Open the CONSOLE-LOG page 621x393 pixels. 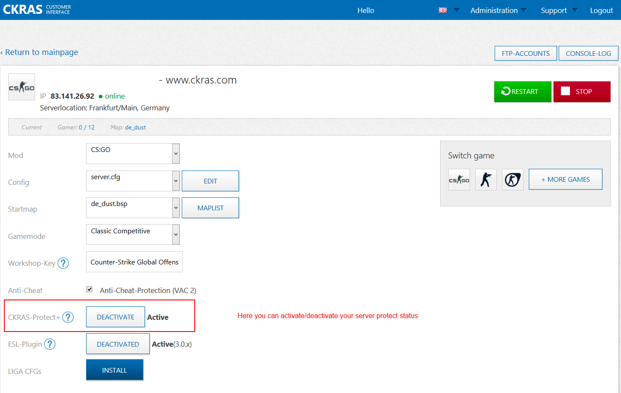[x=589, y=53]
